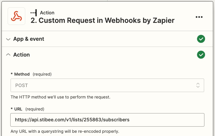
Task: Click the Method field label
Action: pos(21,74)
